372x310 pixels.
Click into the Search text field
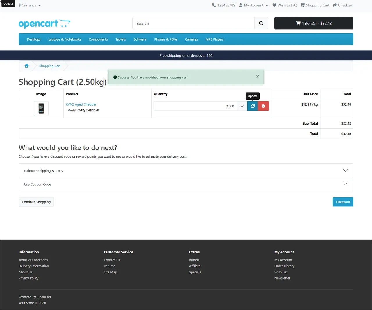194,23
